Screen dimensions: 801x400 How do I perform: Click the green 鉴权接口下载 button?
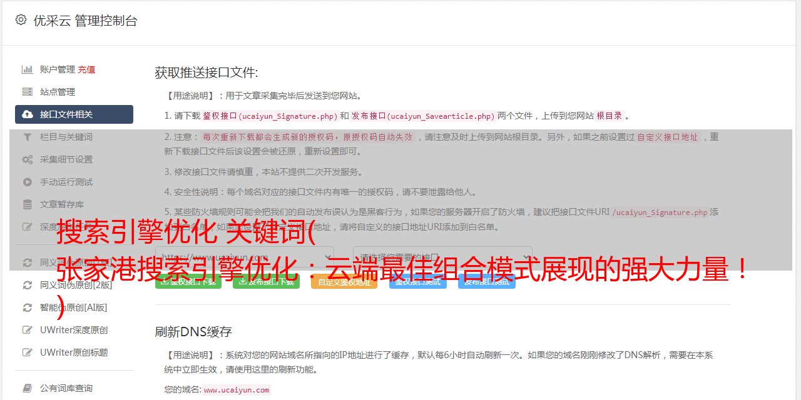coord(188,281)
